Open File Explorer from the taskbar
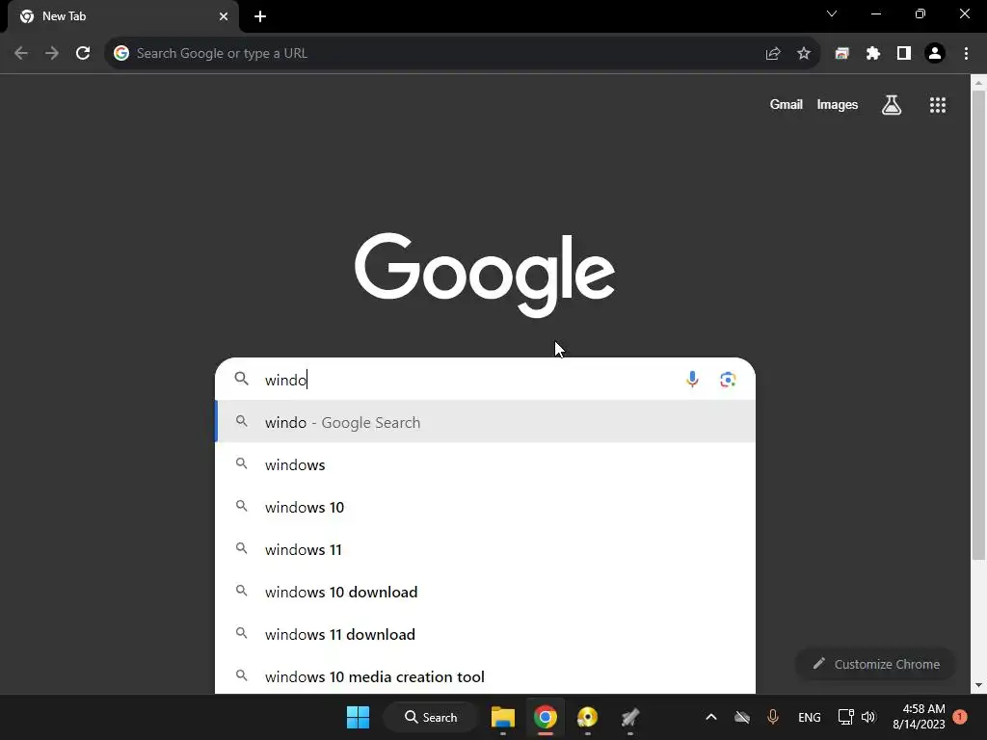987x740 pixels. pyautogui.click(x=503, y=717)
